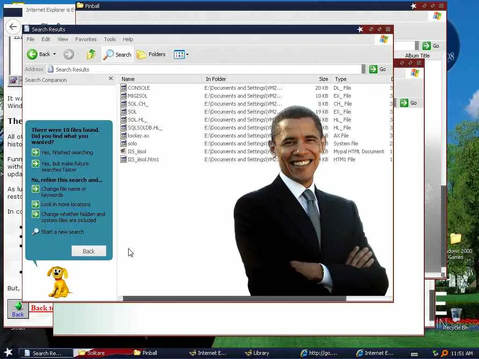The image size is (479, 359).
Task: Select the CONSOLE file icon
Action: 123,87
